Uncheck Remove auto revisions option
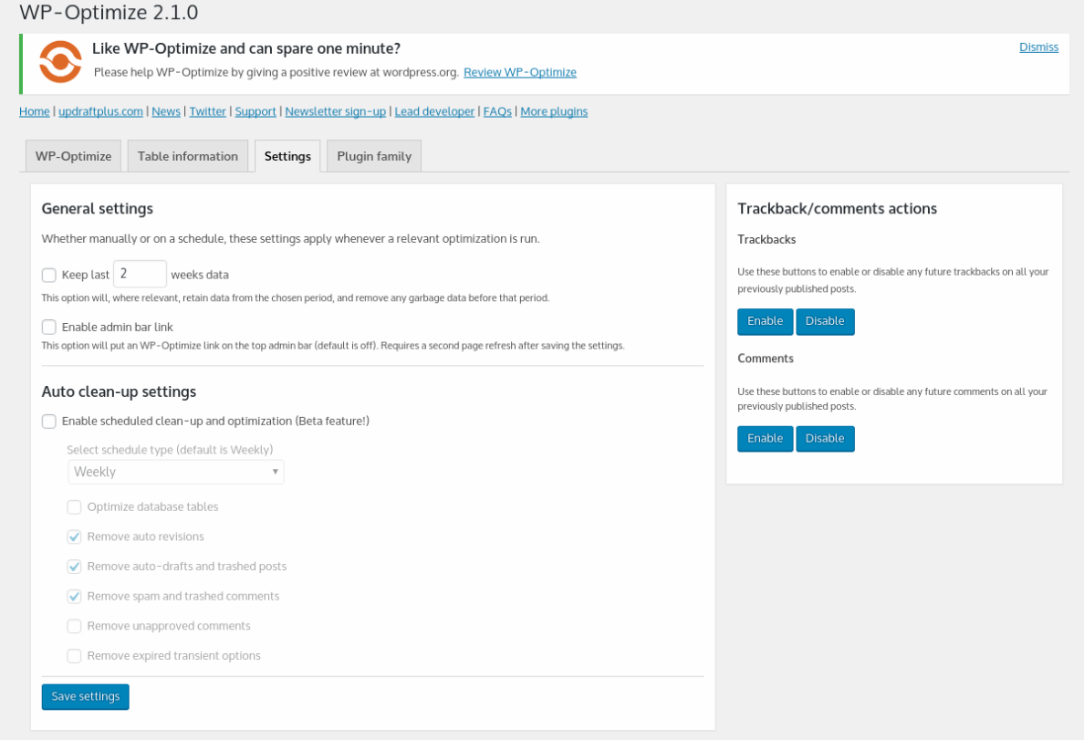 click(x=75, y=537)
